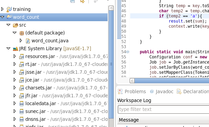Select the training project label
The width and height of the screenshot is (209, 127).
pyautogui.click(x=22, y=9)
